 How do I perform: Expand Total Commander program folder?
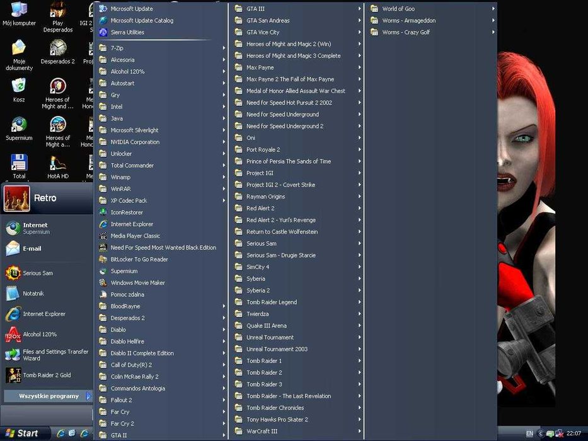tap(161, 165)
